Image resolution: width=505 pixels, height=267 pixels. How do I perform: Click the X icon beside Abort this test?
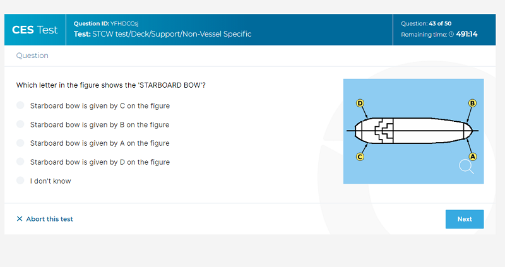[x=20, y=219]
